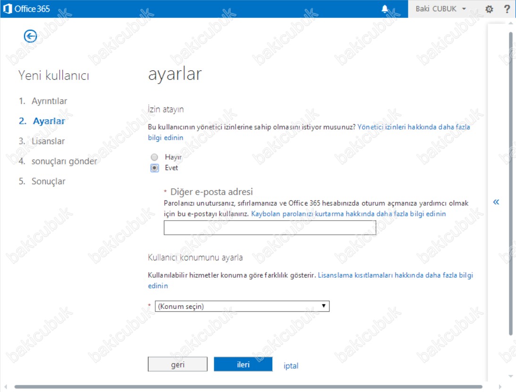Open the notifications bell

[385, 9]
